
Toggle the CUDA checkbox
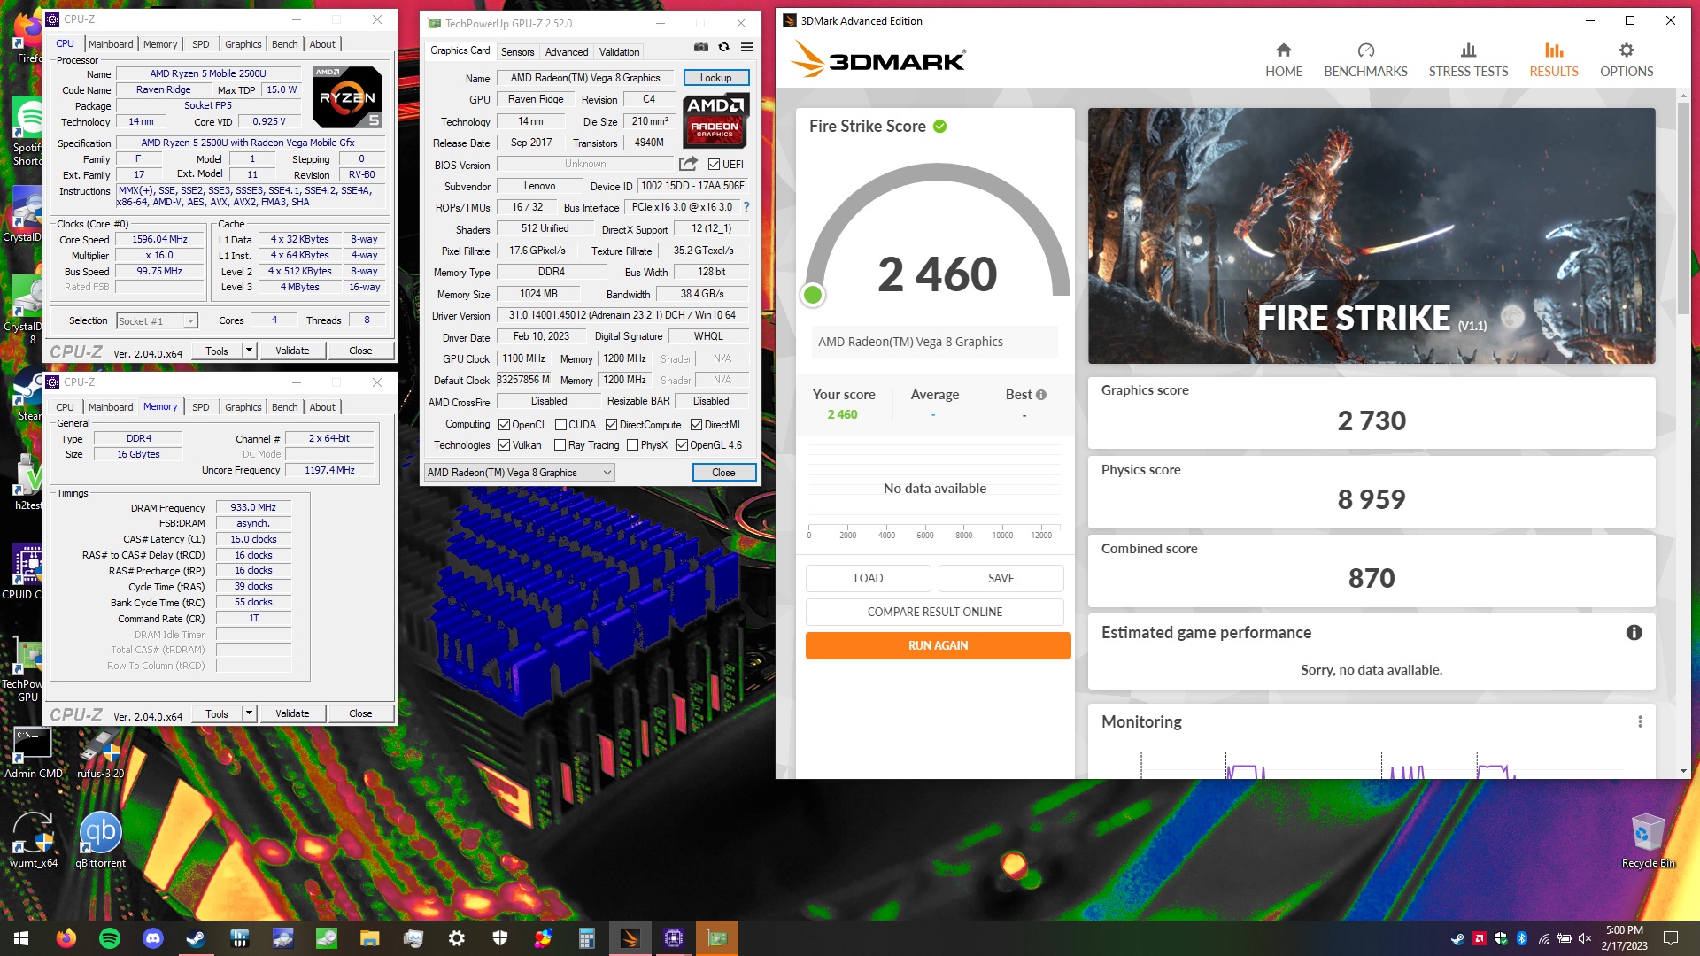point(560,425)
